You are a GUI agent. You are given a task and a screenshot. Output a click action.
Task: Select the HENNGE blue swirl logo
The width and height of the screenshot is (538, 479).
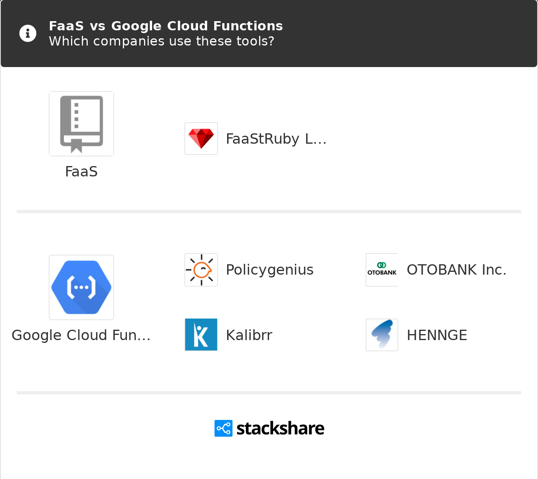[x=382, y=335]
